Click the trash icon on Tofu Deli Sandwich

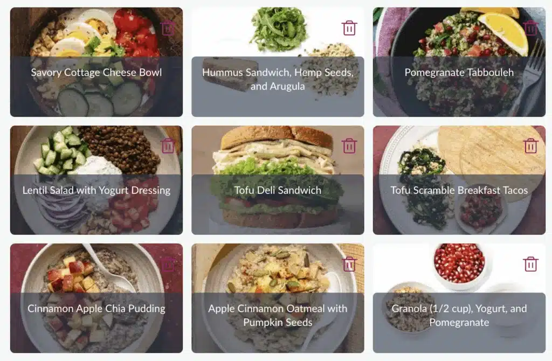349,146
